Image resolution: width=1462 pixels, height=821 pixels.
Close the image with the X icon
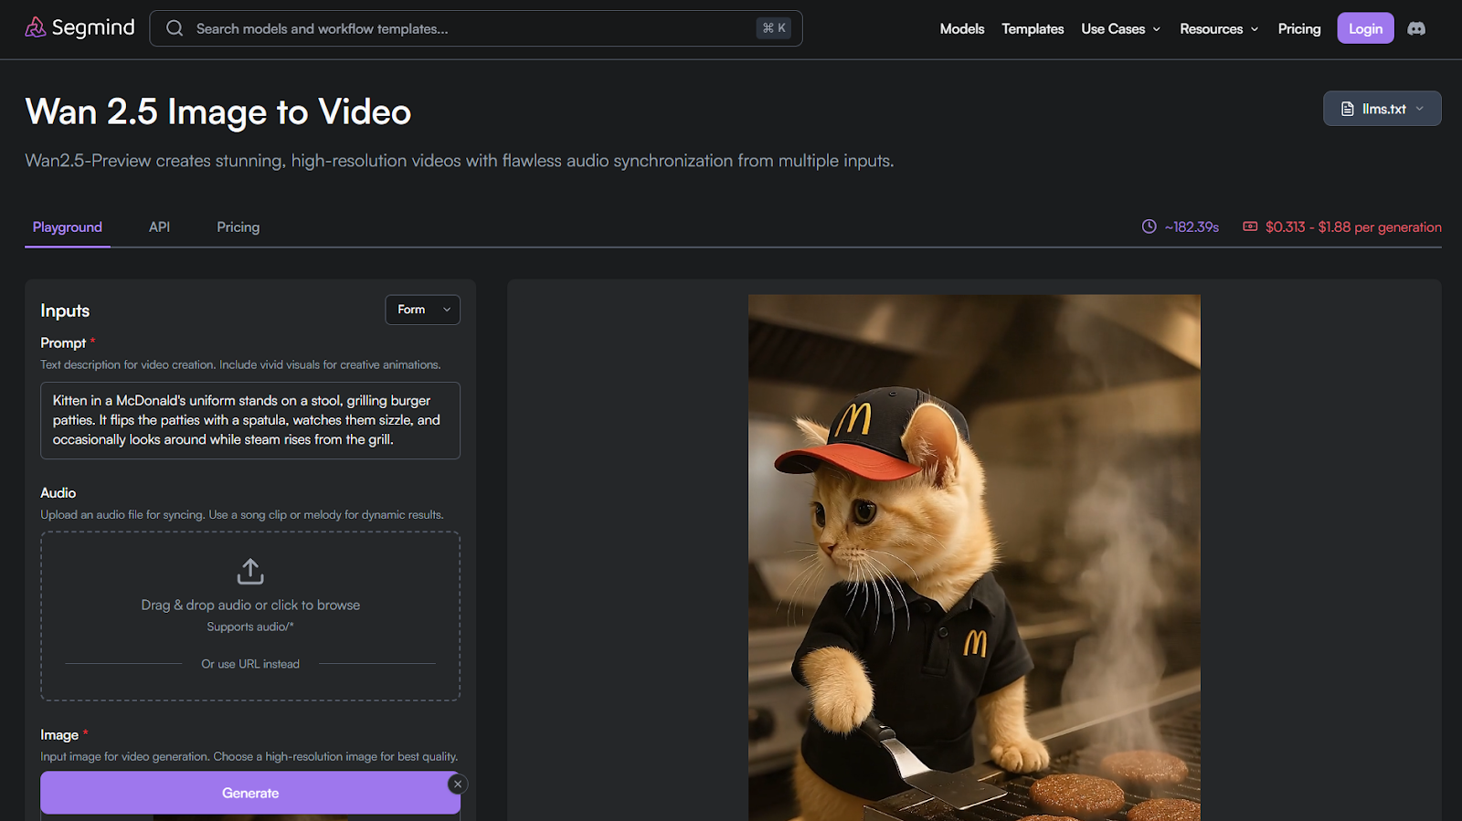[458, 784]
